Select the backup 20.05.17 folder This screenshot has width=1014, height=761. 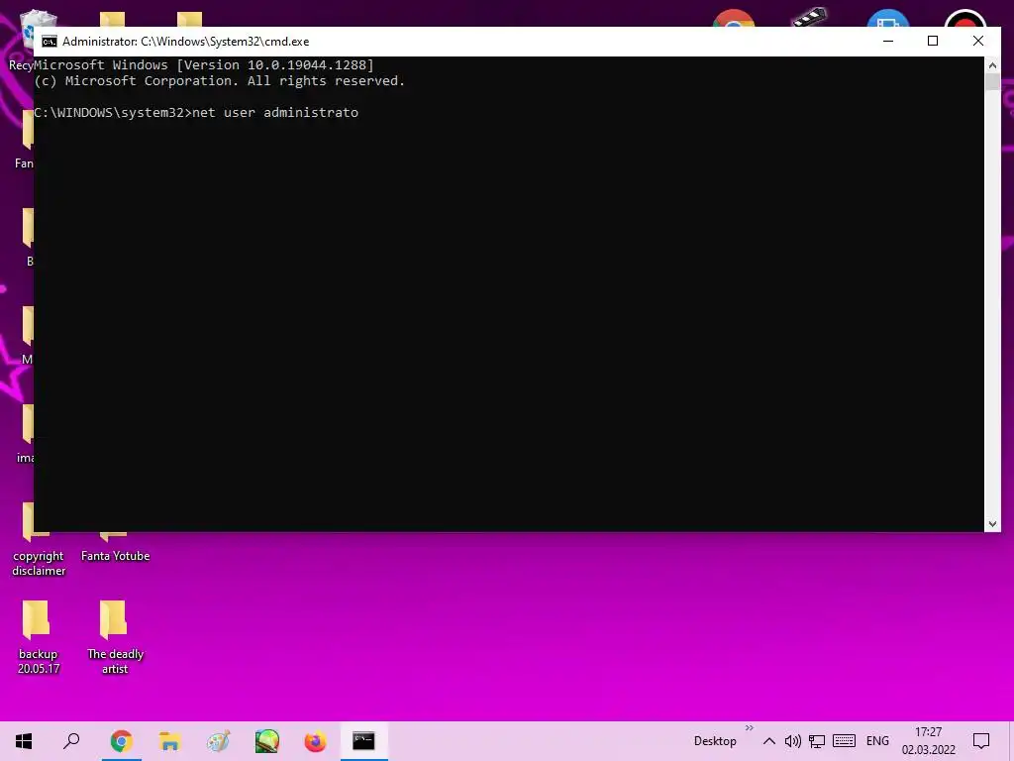38,637
